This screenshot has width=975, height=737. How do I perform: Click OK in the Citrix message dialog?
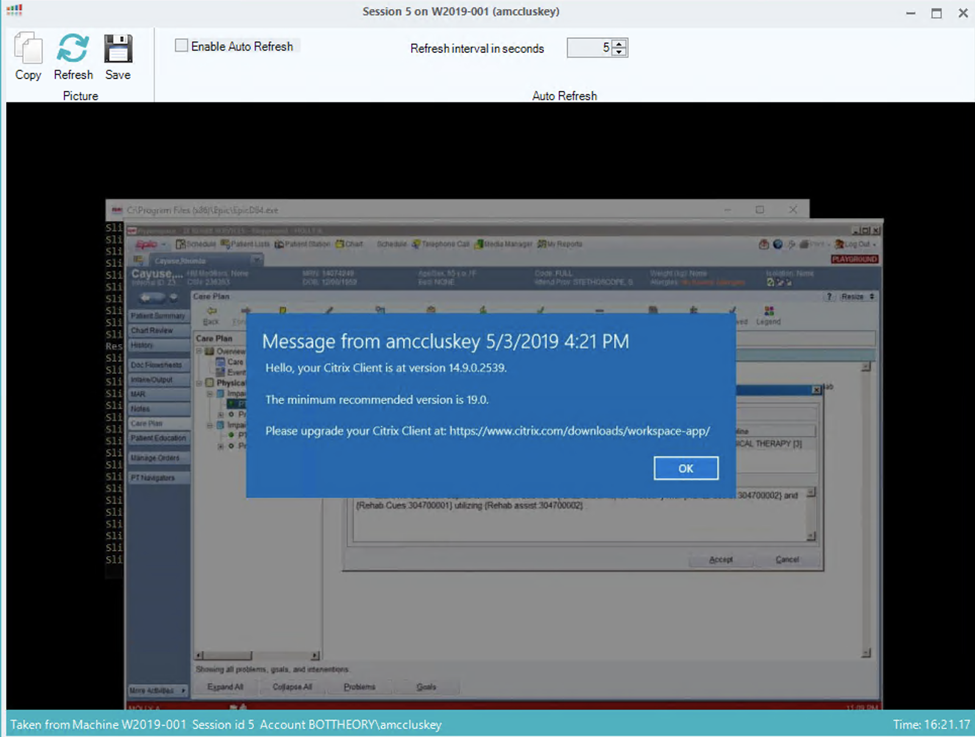(686, 468)
